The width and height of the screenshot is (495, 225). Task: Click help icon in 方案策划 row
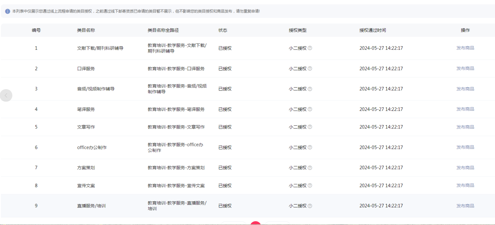310,168
